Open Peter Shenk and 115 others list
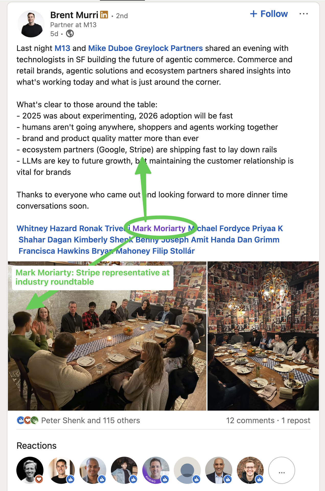The height and width of the screenshot is (491, 325). point(91,420)
